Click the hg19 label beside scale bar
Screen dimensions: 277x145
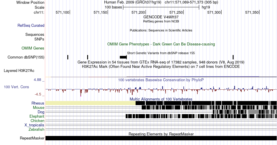click(206, 7)
